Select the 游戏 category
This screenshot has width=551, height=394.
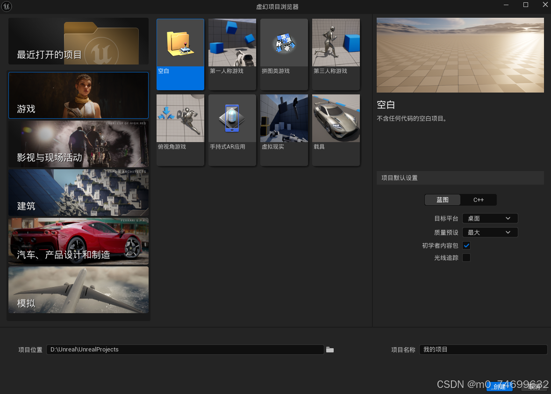79,95
